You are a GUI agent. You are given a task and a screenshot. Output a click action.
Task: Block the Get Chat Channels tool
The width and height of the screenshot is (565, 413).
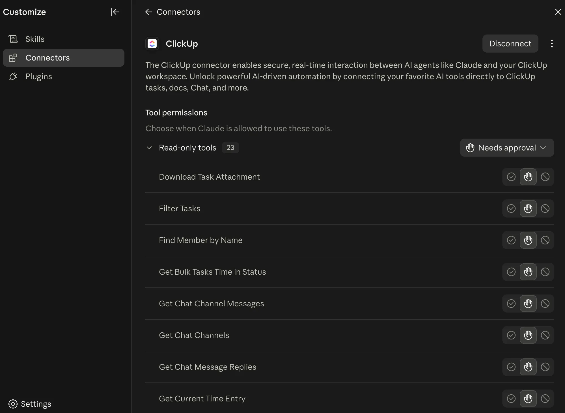click(x=545, y=335)
